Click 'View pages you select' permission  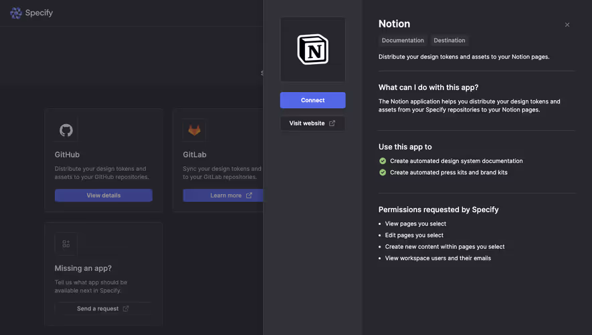(x=415, y=224)
